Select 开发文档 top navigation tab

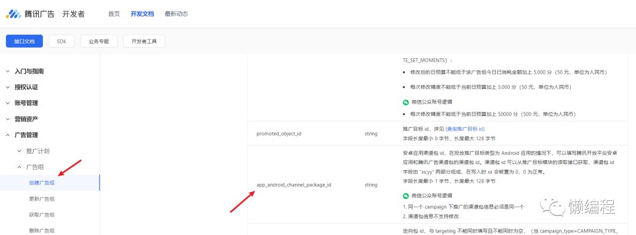143,14
